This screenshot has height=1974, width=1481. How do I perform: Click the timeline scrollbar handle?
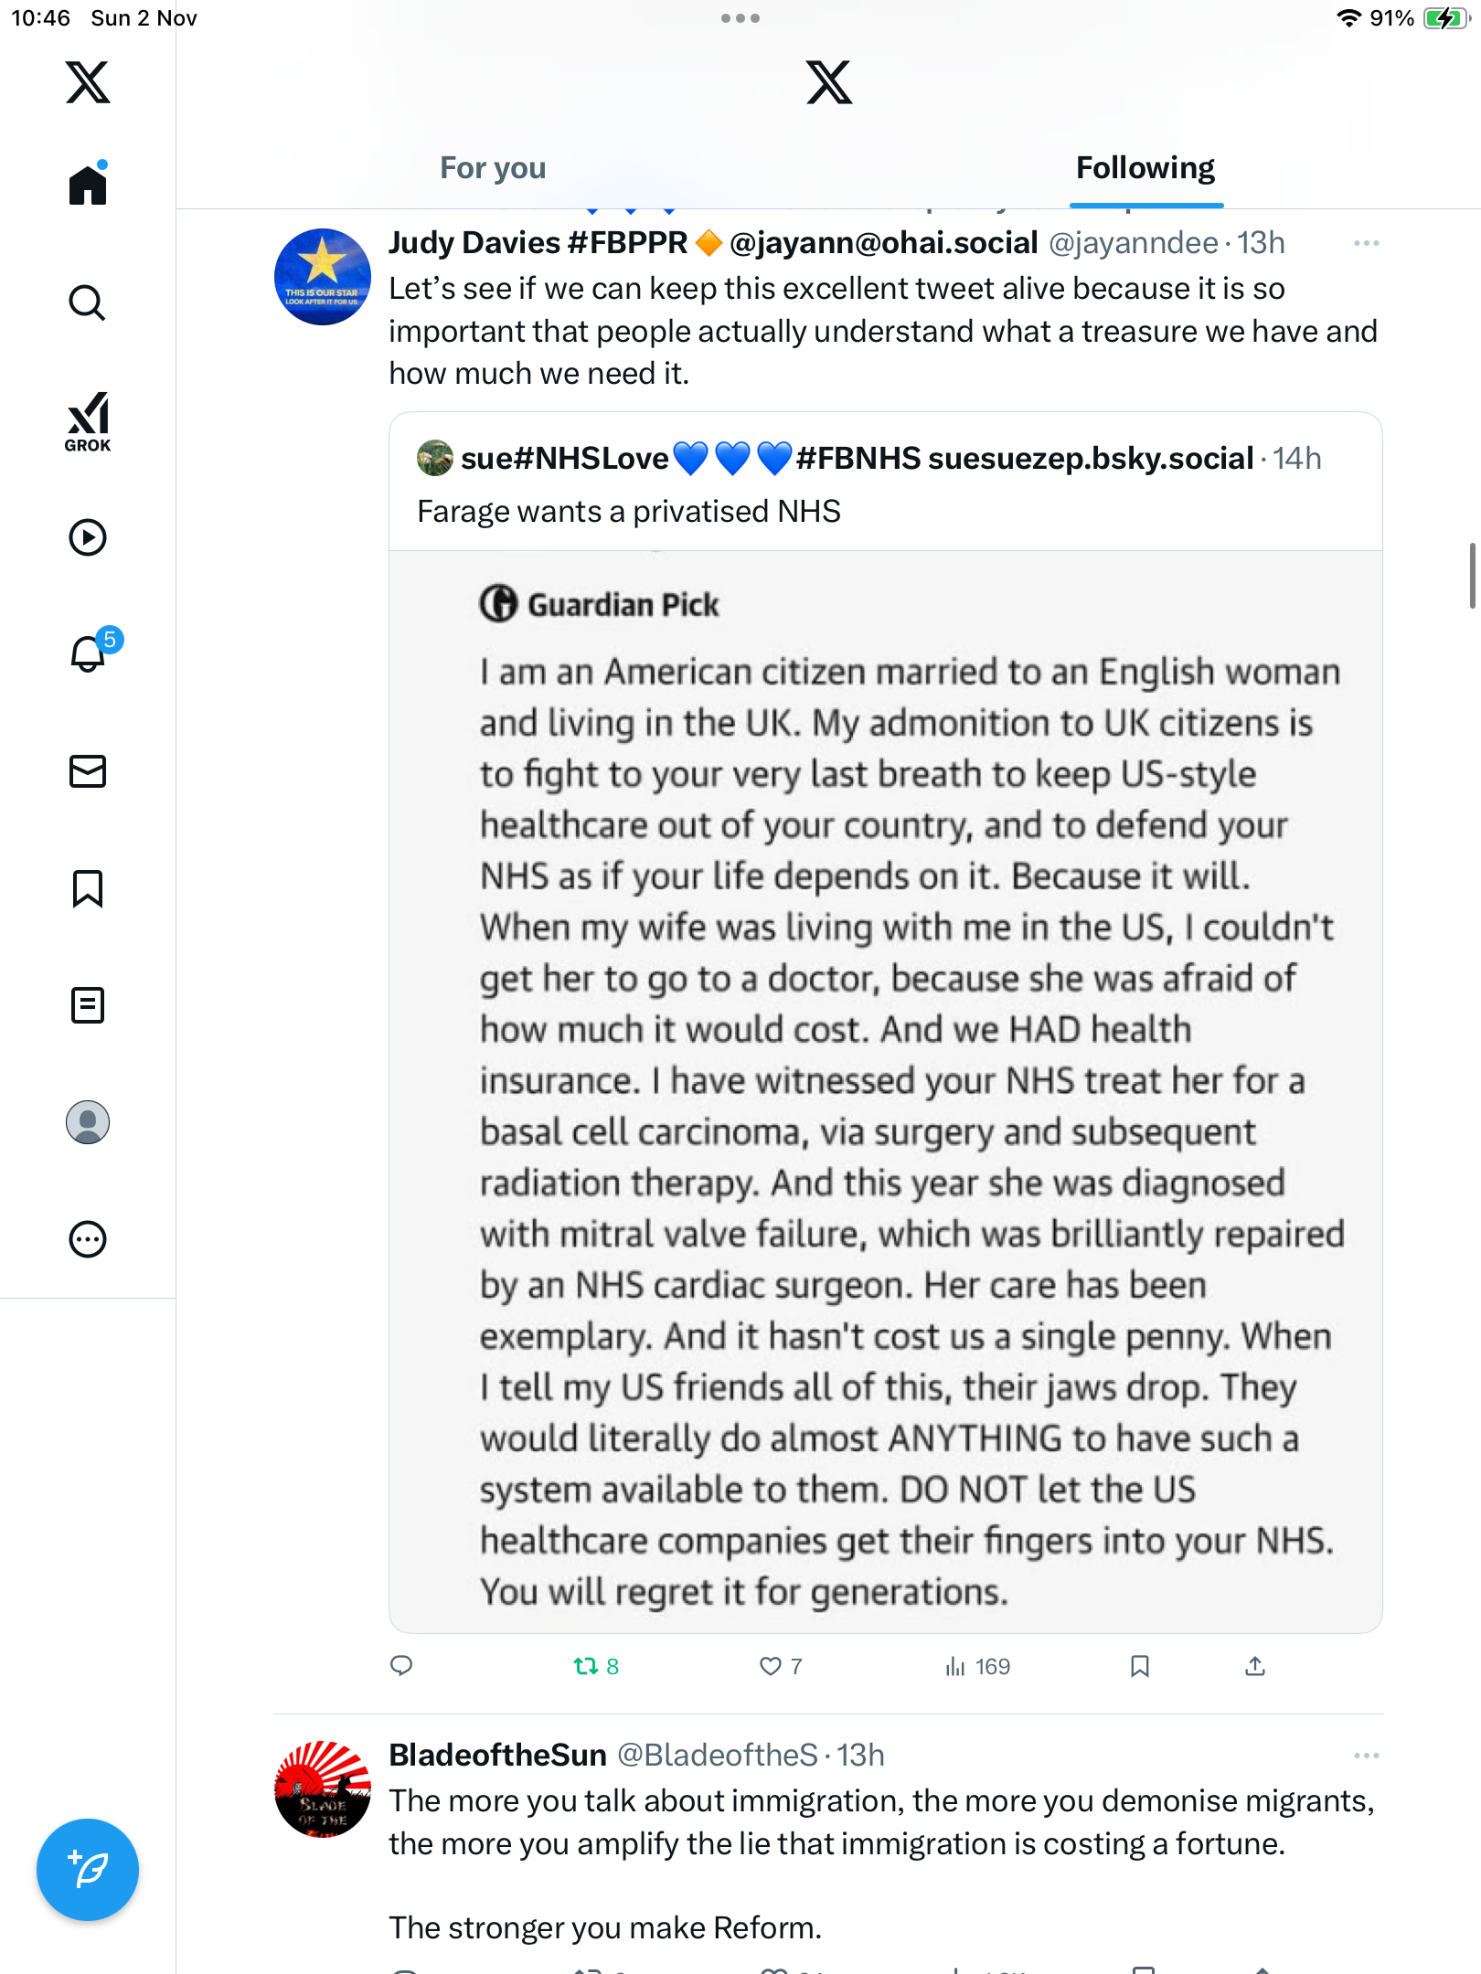pos(1472,576)
